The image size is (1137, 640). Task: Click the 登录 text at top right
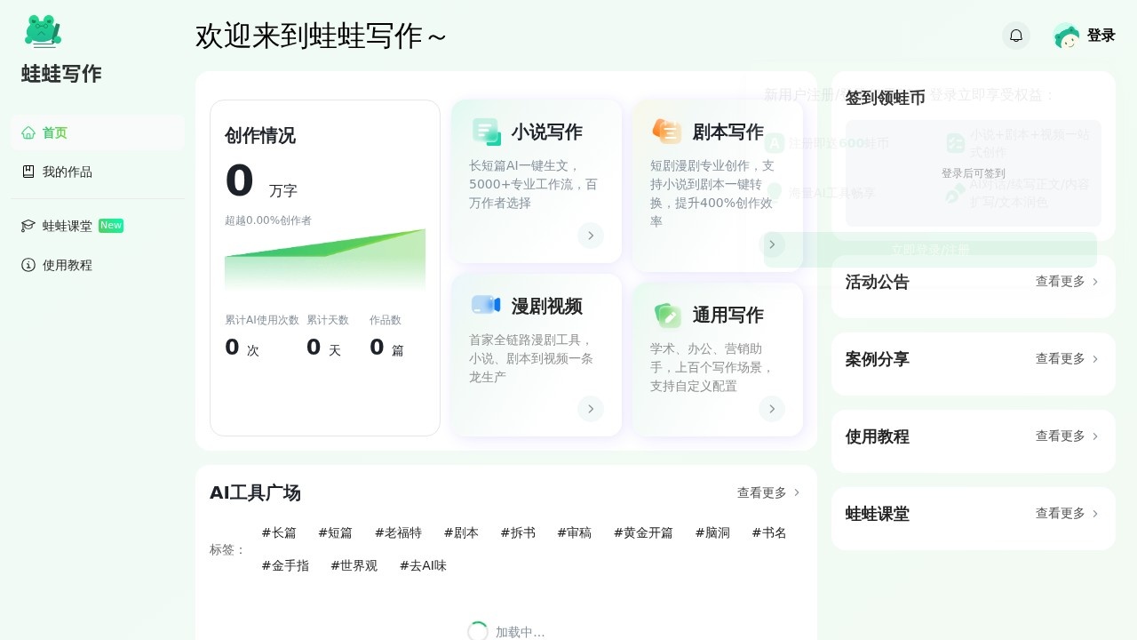click(1101, 36)
